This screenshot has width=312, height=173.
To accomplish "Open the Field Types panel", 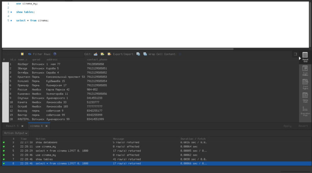I will [x=305, y=84].
